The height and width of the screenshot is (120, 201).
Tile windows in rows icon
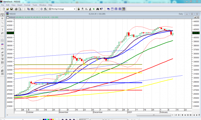pos(116,9)
